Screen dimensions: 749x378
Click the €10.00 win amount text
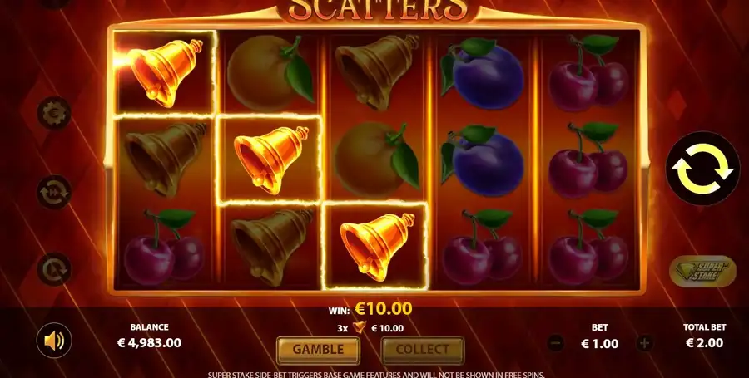tap(384, 309)
